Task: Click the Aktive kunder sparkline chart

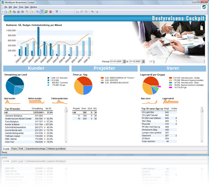Action: tap(37, 102)
